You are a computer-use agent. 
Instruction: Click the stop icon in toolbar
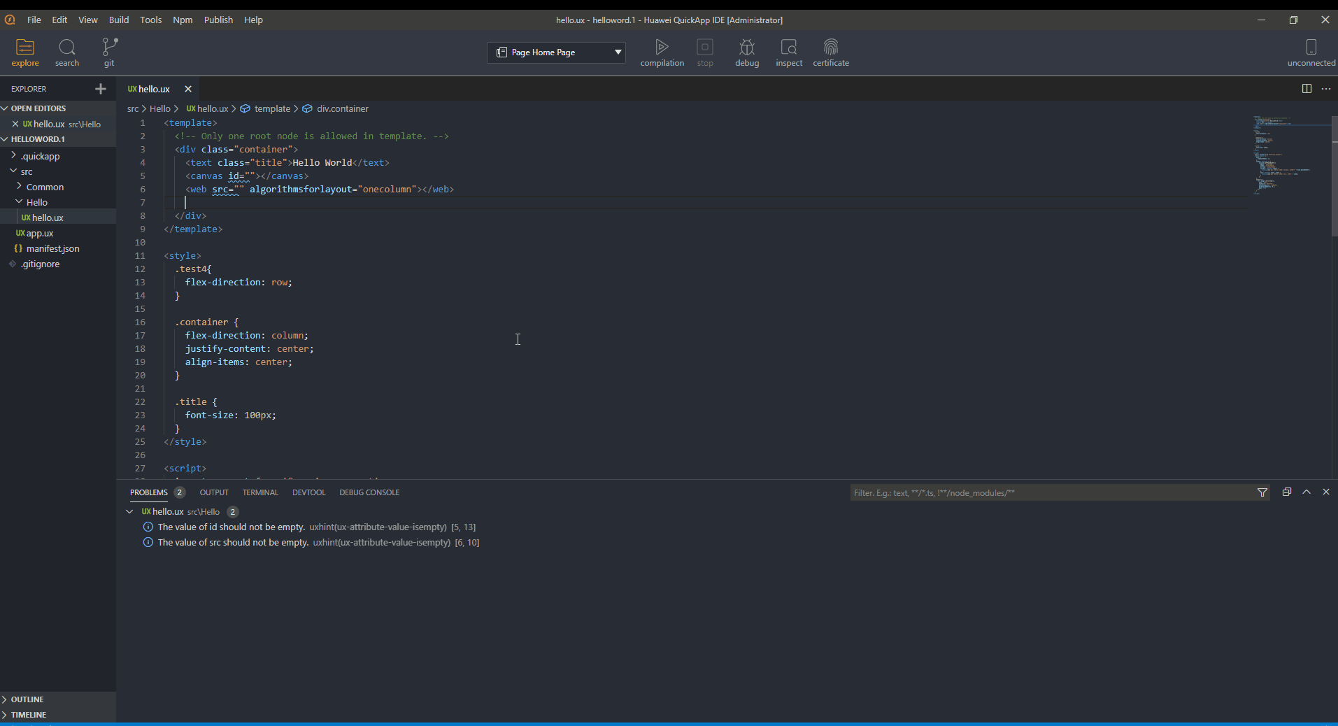pos(705,47)
